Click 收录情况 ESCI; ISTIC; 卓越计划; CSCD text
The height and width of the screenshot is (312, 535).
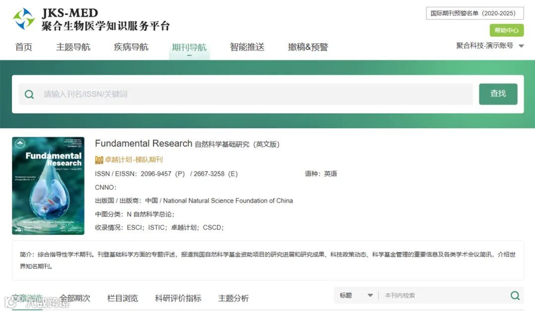point(160,227)
